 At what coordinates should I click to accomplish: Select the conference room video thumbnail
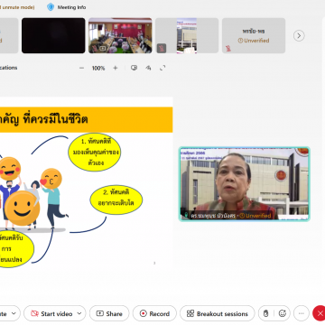pyautogui.click(x=120, y=35)
